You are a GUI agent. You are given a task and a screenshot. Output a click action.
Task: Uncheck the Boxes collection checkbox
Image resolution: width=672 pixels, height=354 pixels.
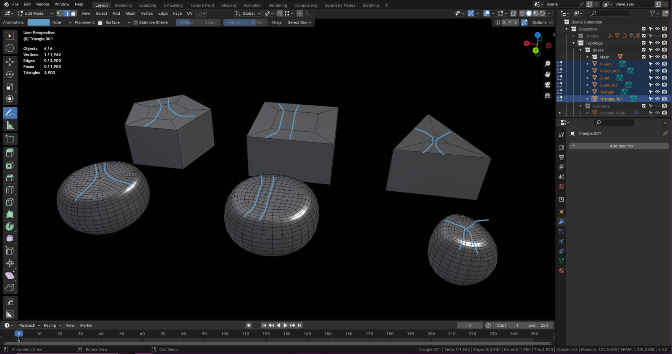(x=643, y=50)
